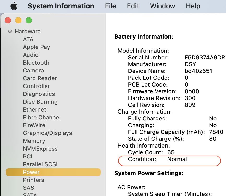
Task: Select Card Reader in the sidebar
Action: 40,78
